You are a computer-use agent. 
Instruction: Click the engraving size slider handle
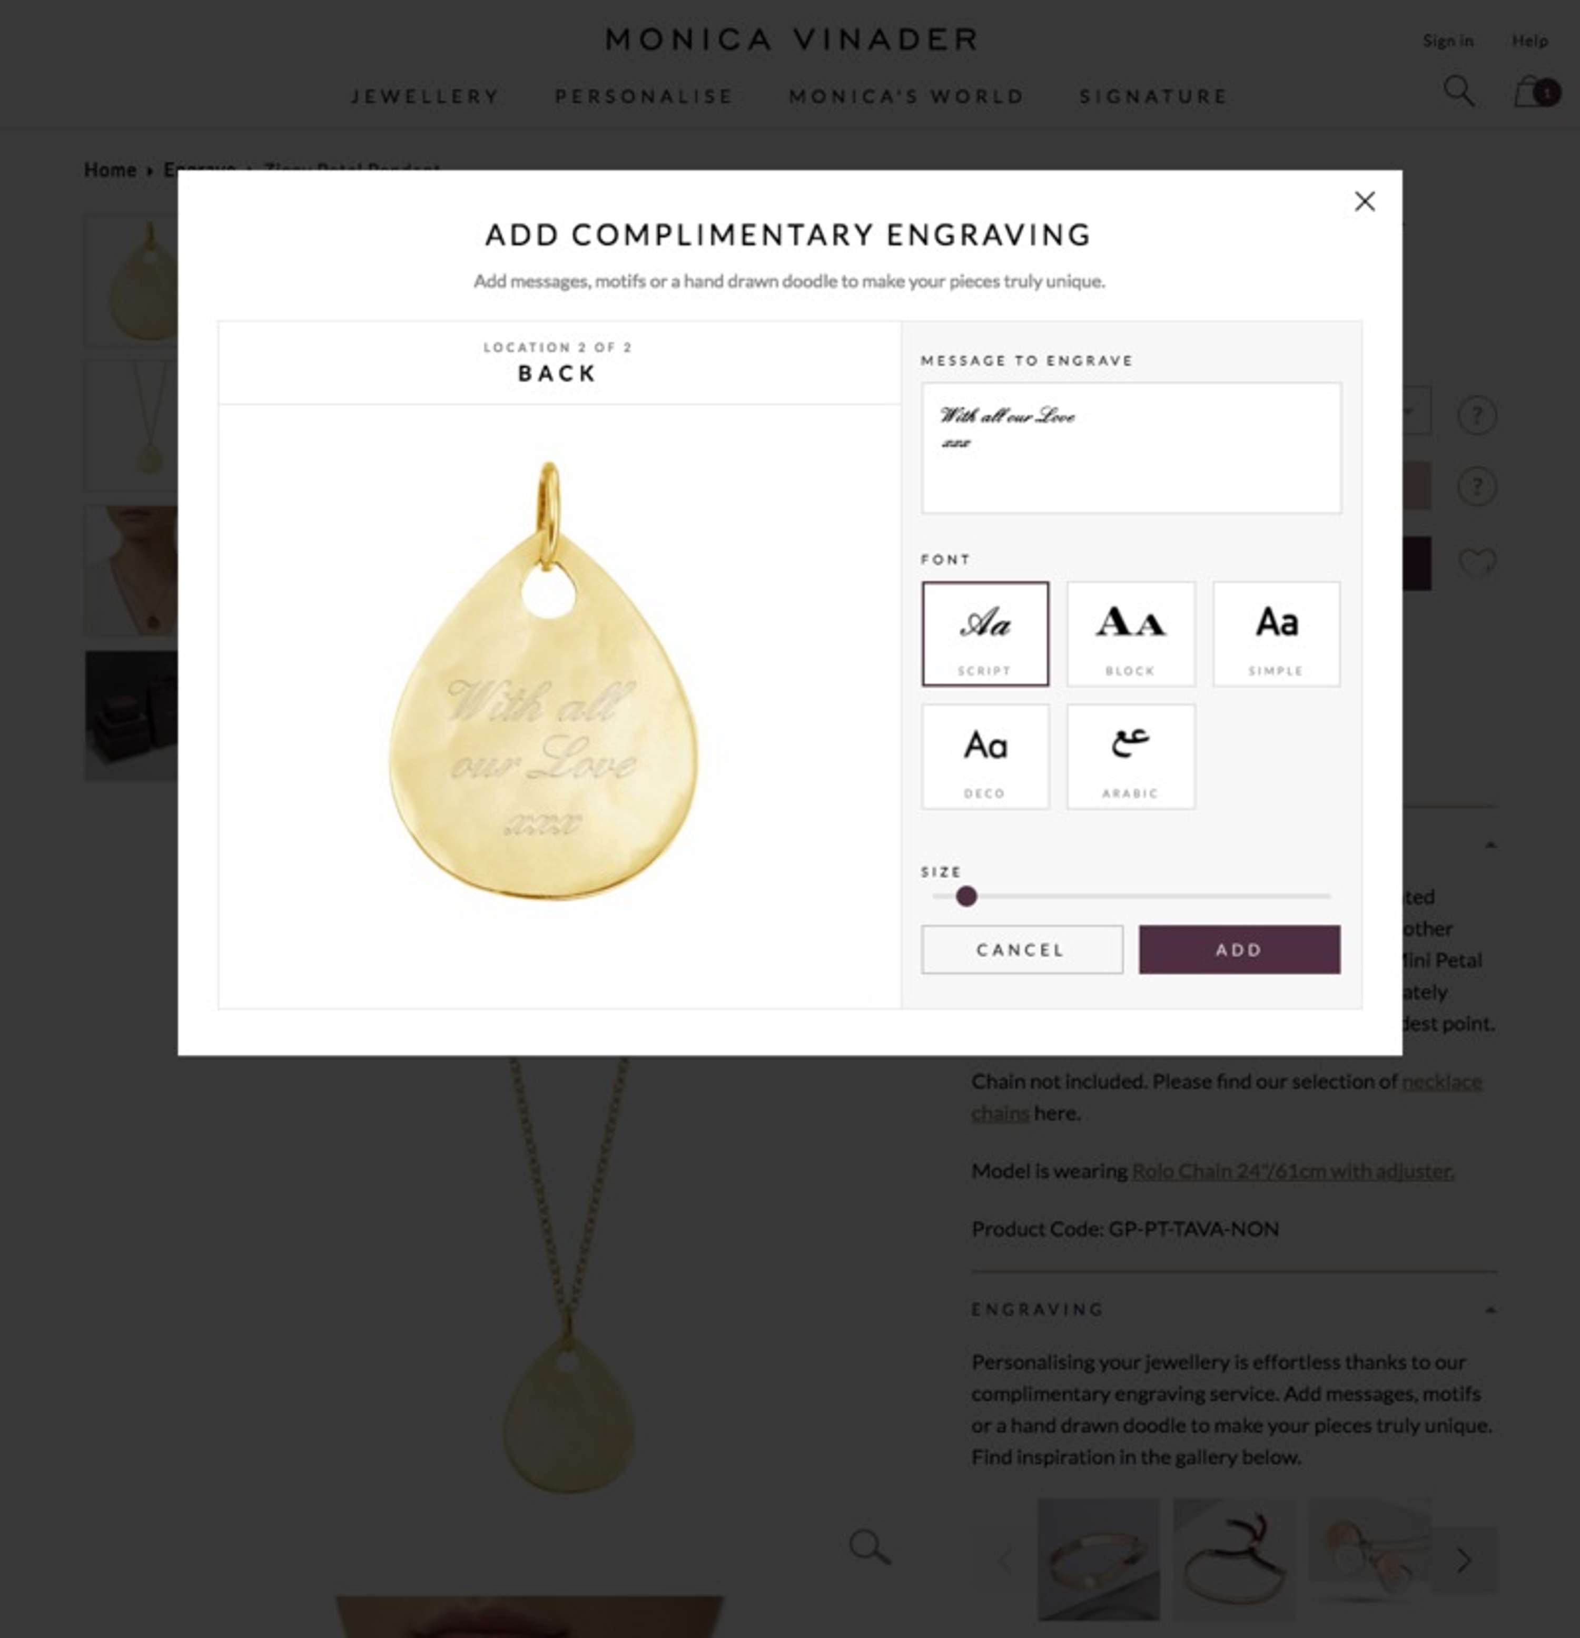coord(966,897)
